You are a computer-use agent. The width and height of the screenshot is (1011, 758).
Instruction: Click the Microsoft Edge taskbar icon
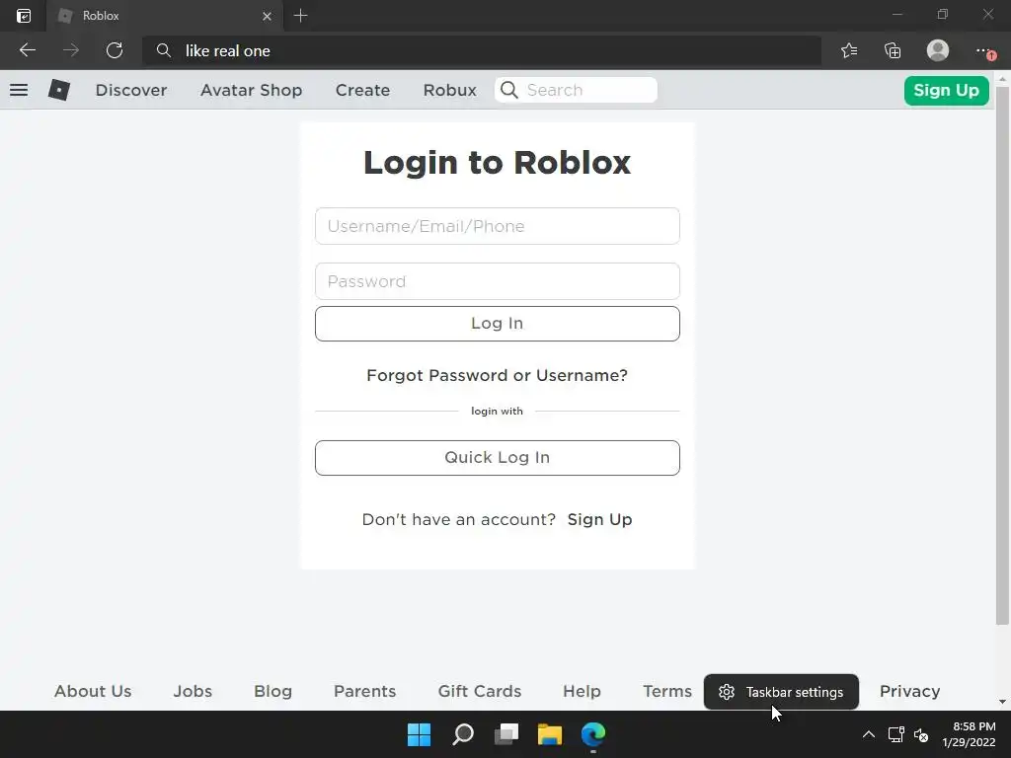pos(593,734)
